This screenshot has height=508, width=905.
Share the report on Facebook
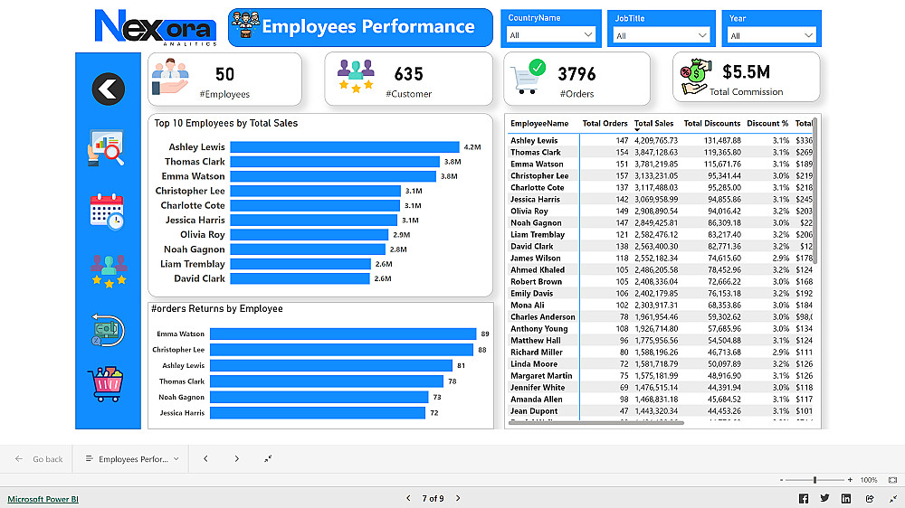[x=804, y=499]
